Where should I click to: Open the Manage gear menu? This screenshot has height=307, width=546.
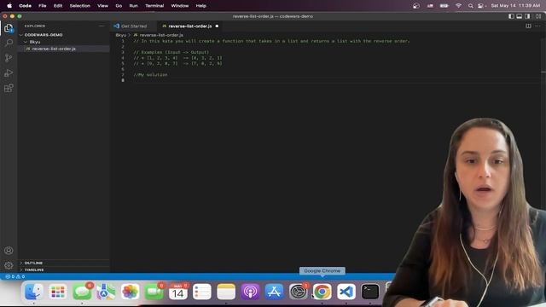[9, 265]
